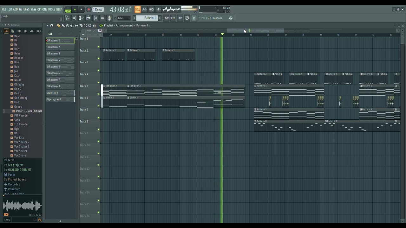406x228 pixels.
Task: Show files tab in Browser
Action: point(12,31)
